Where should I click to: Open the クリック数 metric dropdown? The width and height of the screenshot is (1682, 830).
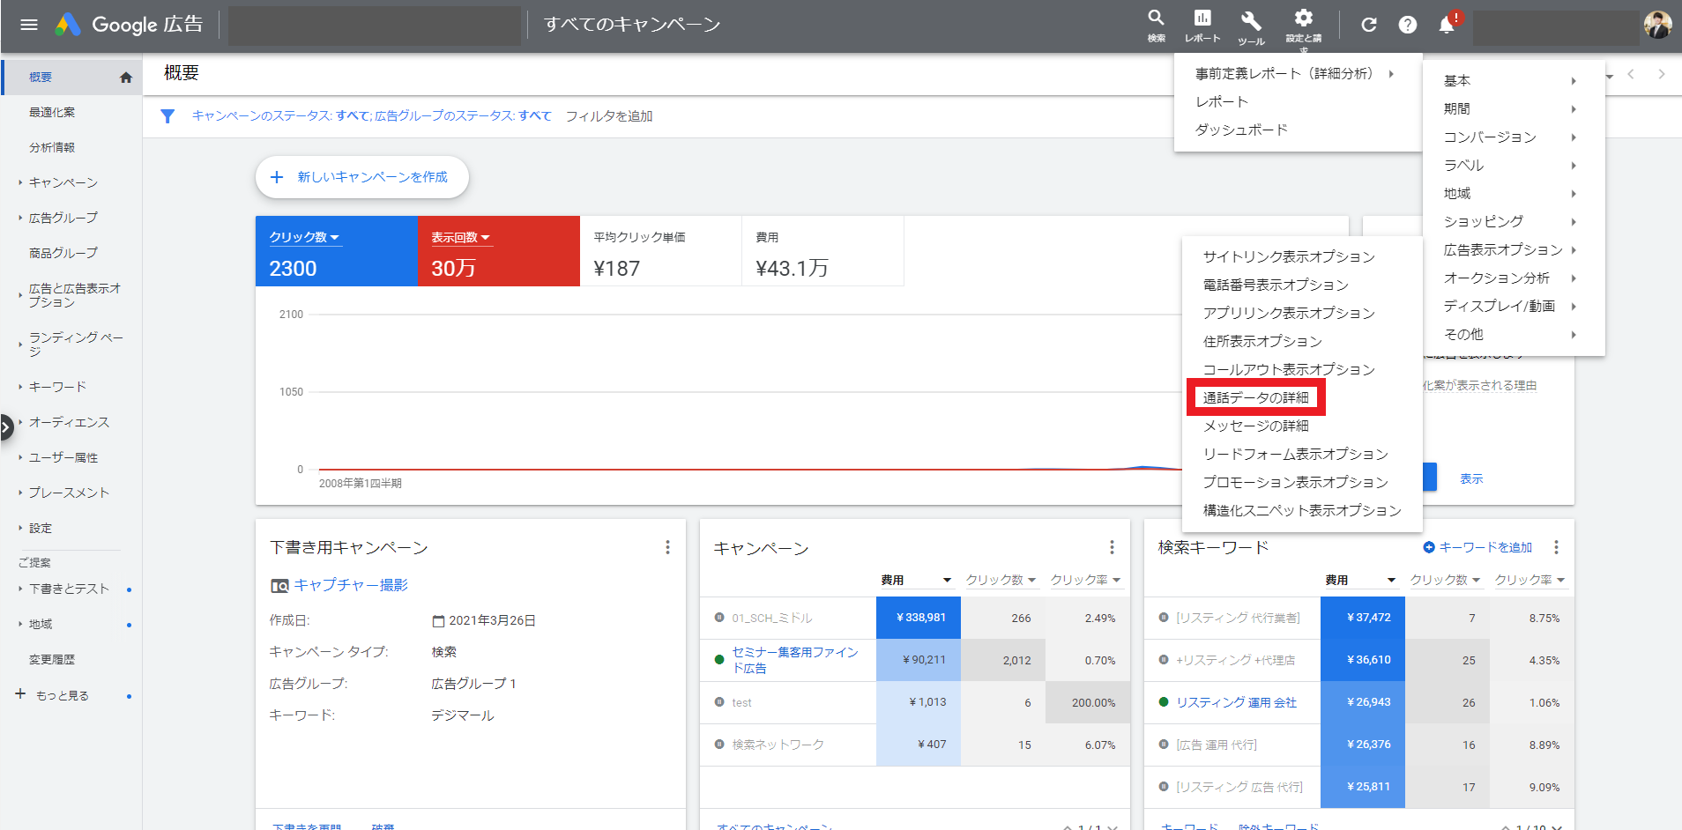tap(304, 237)
